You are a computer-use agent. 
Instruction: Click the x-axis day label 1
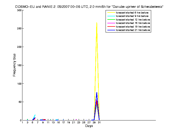[22, 123]
